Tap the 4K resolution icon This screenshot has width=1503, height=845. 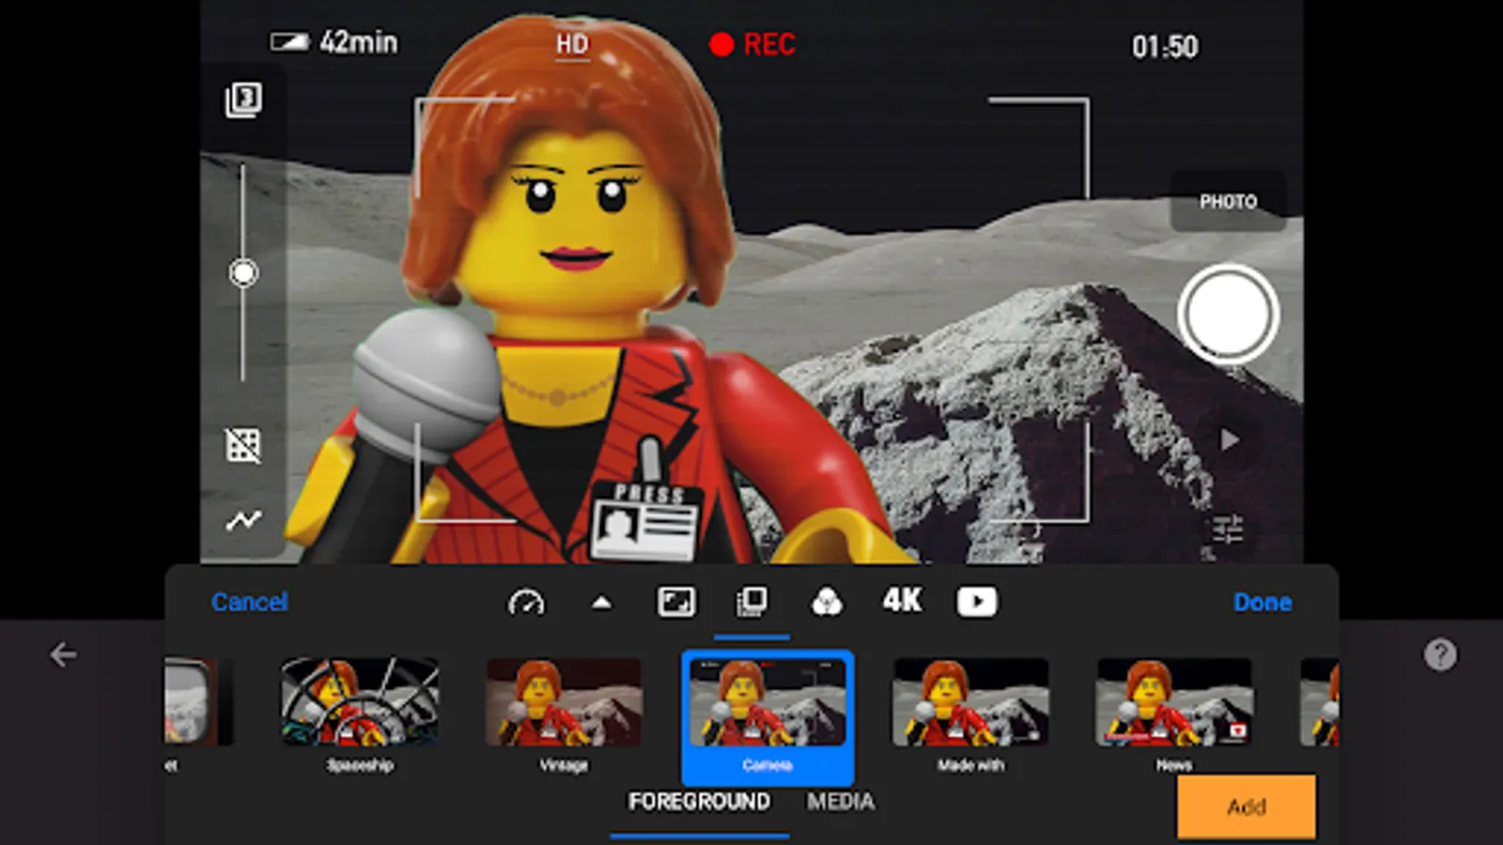pyautogui.click(x=900, y=602)
